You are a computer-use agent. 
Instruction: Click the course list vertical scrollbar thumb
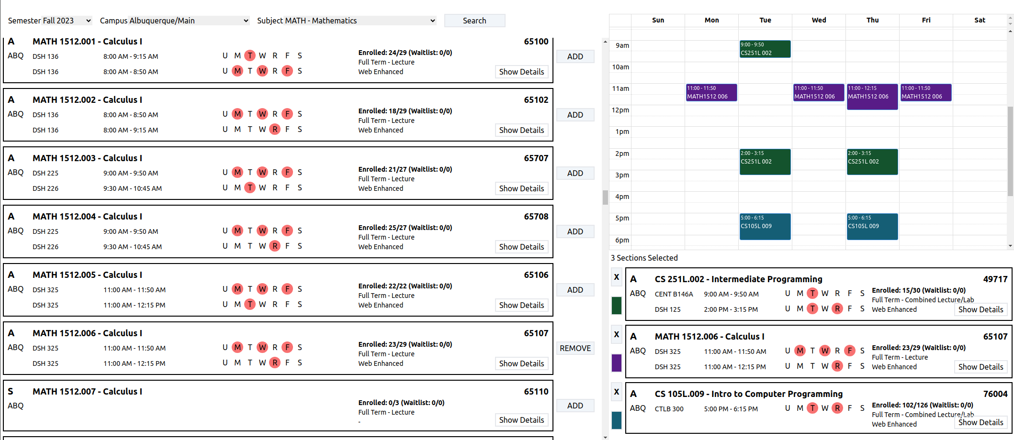click(605, 197)
